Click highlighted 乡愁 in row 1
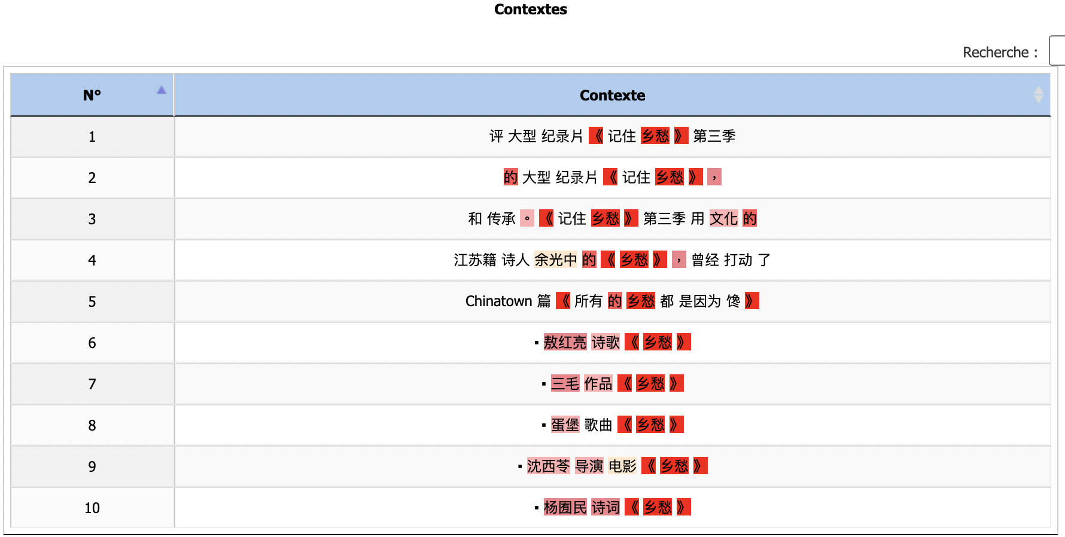The height and width of the screenshot is (537, 1065). [655, 136]
